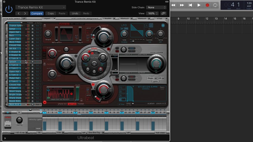The image size is (253, 142).
Task: Select oscillator 1 side chain mode
Action: [80, 24]
